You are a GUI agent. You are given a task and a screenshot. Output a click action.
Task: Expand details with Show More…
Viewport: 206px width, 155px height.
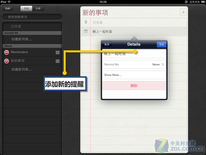point(134,75)
